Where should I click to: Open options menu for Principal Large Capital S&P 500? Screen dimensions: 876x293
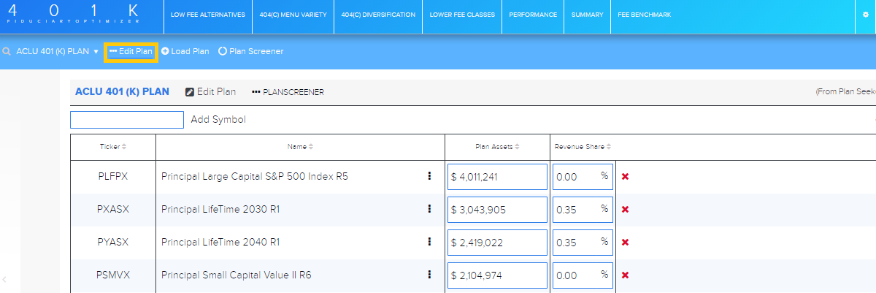click(x=429, y=176)
